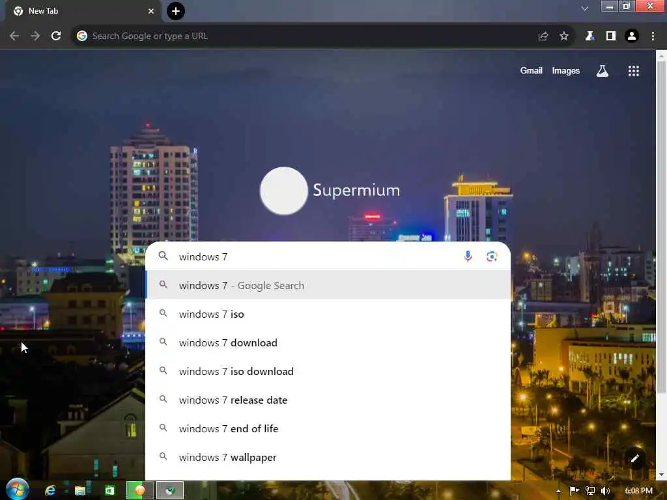667x500 pixels.
Task: Toggle the side panel icon
Action: click(x=611, y=36)
